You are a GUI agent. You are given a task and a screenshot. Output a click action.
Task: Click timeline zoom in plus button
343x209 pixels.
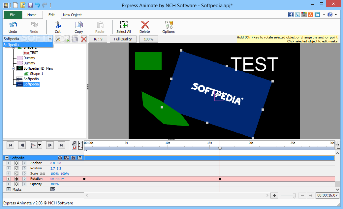coord(274,196)
